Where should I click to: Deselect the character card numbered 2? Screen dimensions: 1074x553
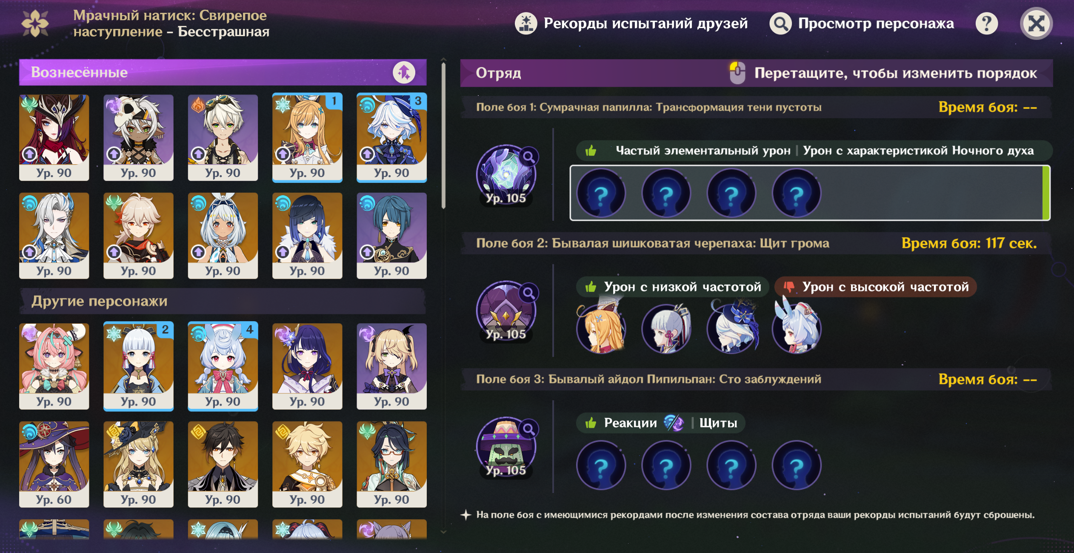[138, 366]
